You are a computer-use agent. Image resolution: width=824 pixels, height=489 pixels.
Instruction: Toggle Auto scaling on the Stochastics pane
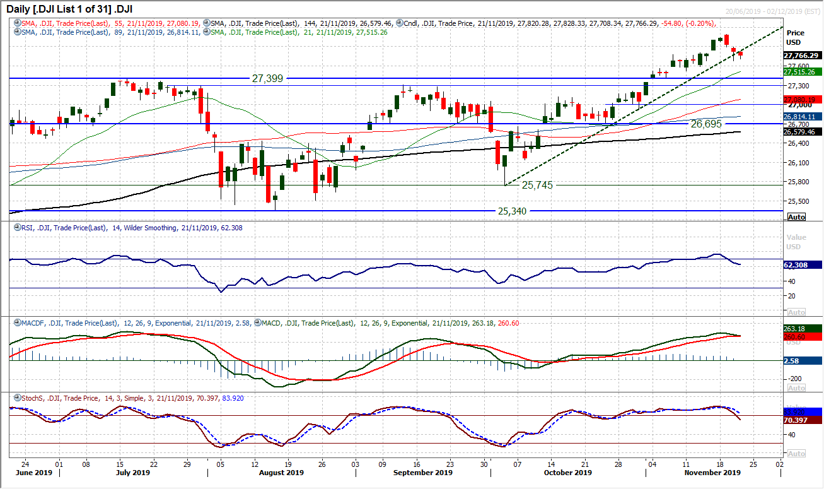797,453
